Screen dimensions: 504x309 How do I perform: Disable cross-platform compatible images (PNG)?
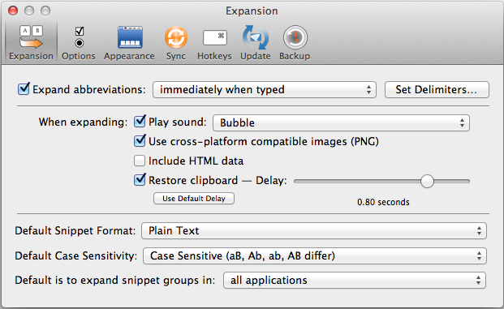(140, 141)
